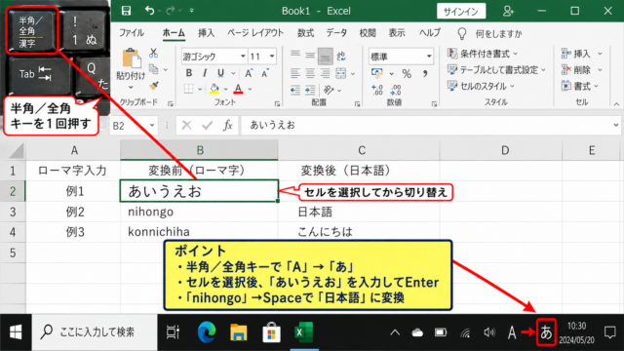
Task: Click the Copy icon in clipboard group
Action: pos(154,69)
